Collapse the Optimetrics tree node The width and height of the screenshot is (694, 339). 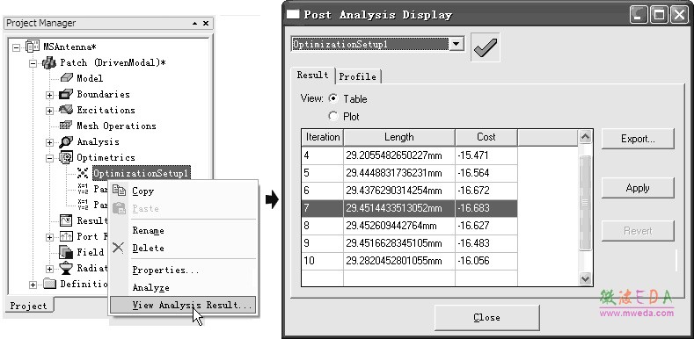49,158
